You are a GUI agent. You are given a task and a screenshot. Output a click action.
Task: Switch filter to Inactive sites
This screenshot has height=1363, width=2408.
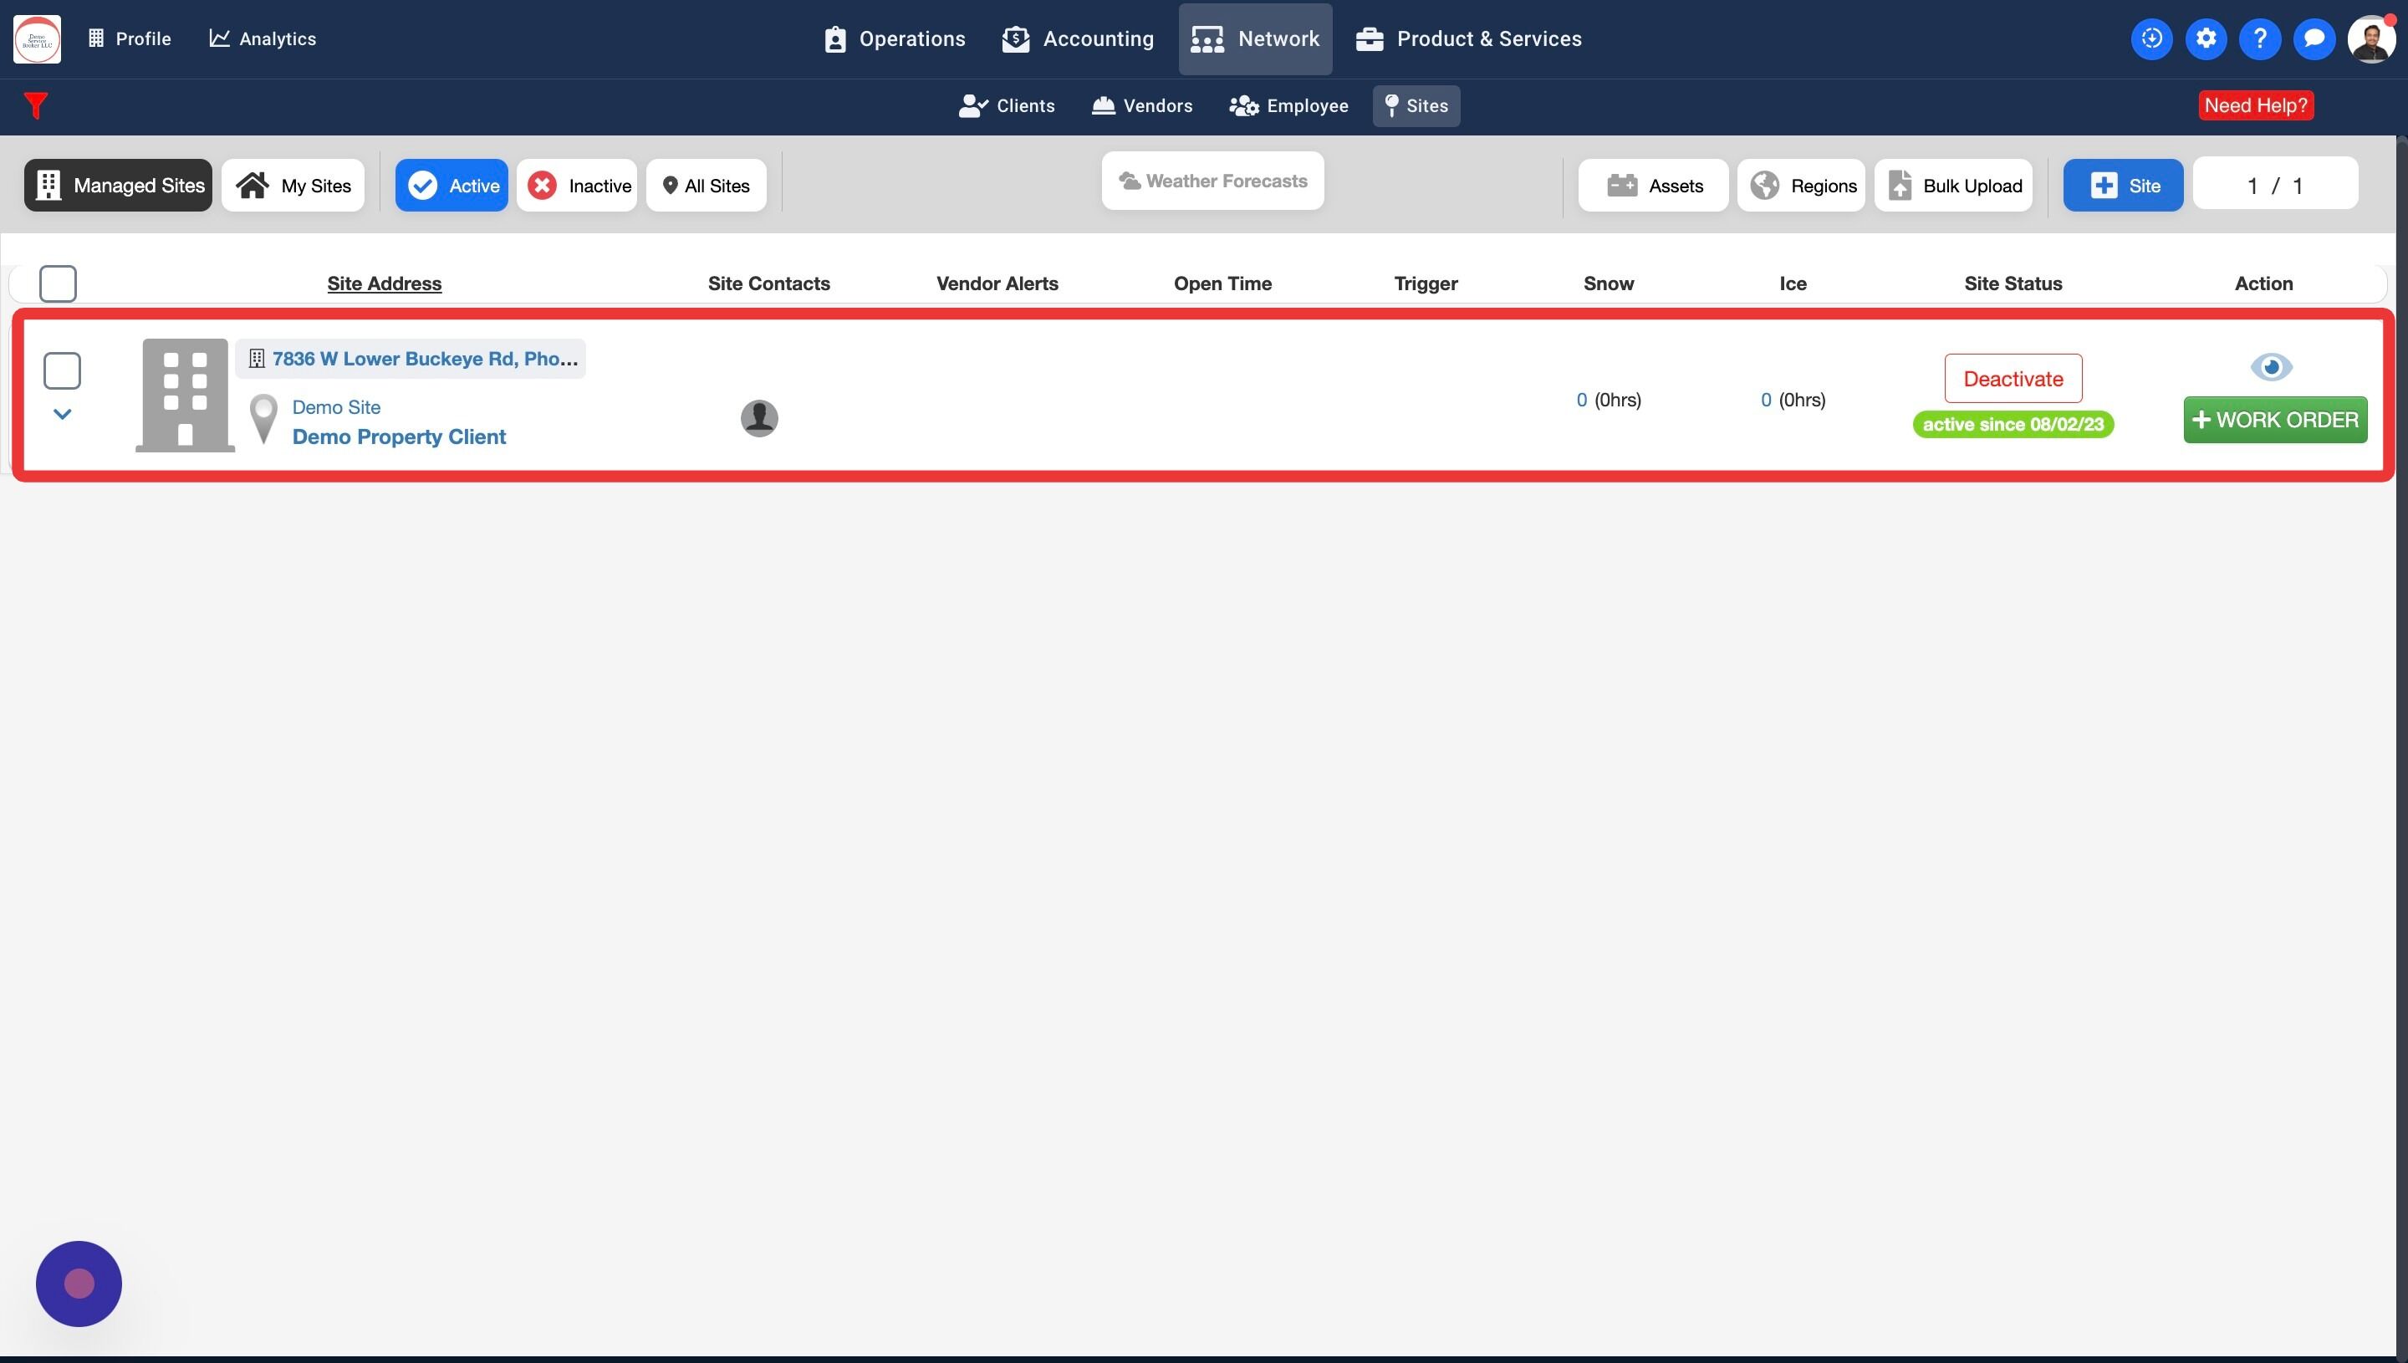578,186
